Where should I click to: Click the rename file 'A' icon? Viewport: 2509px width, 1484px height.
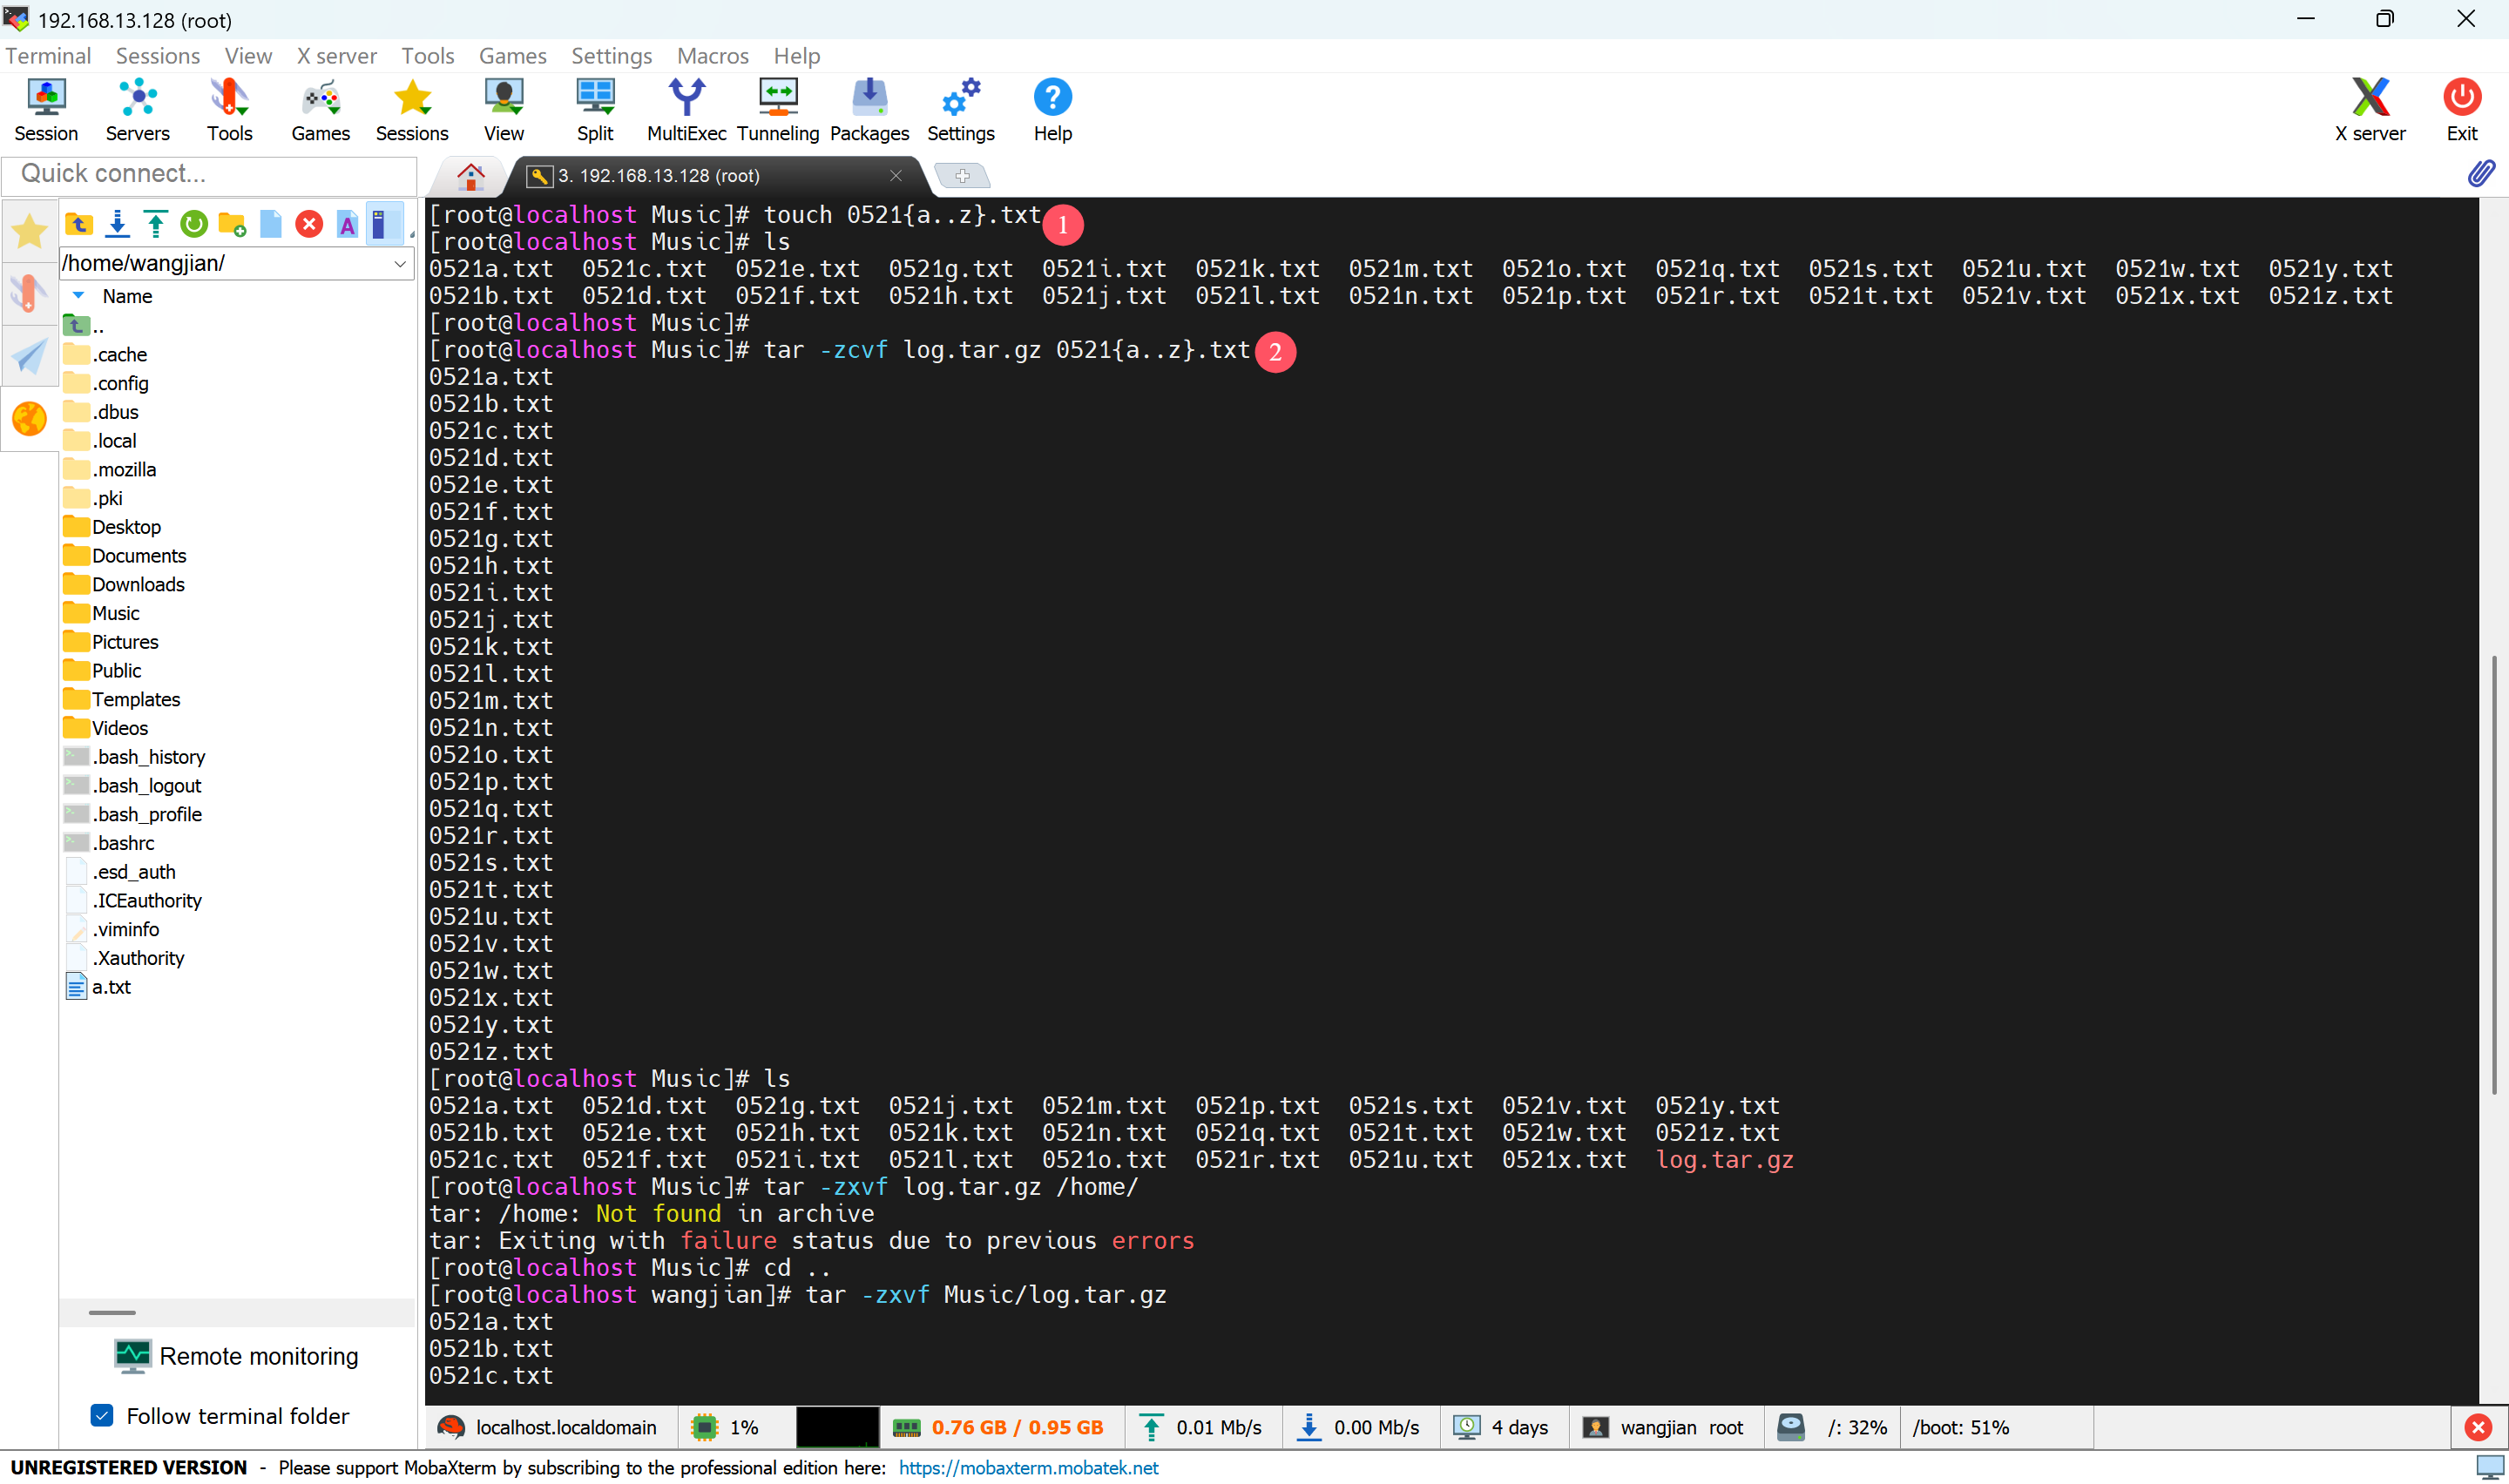[x=347, y=224]
